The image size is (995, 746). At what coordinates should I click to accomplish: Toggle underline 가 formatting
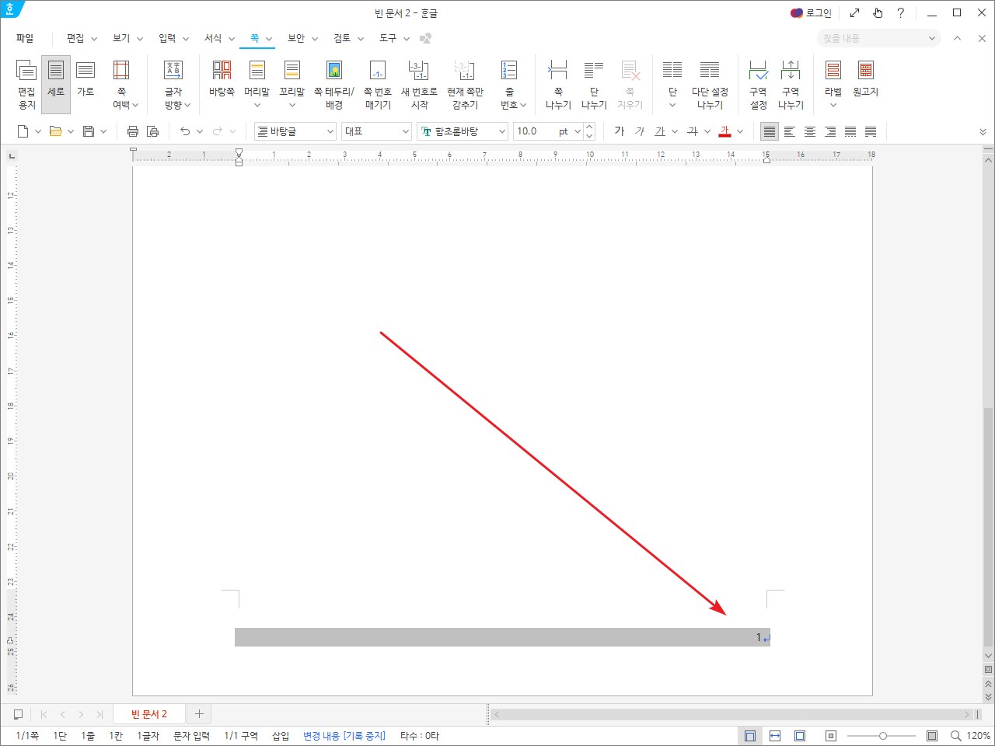pos(660,131)
